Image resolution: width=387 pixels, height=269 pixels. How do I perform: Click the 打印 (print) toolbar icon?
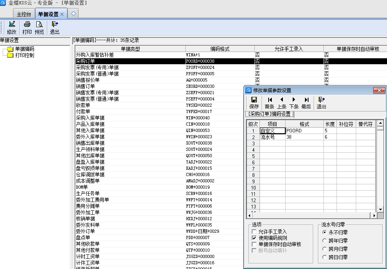coord(27,24)
